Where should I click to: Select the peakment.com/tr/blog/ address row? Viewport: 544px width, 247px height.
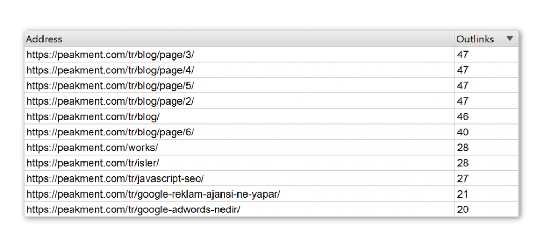point(91,116)
